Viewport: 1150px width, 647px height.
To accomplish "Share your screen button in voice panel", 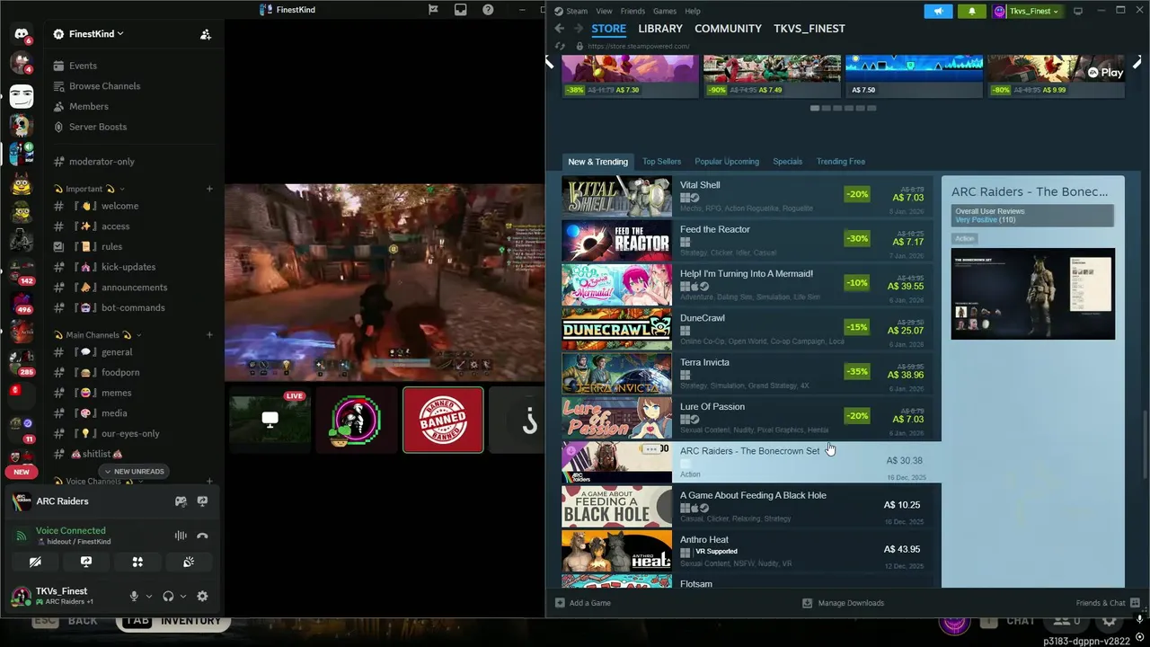I will pos(86,562).
